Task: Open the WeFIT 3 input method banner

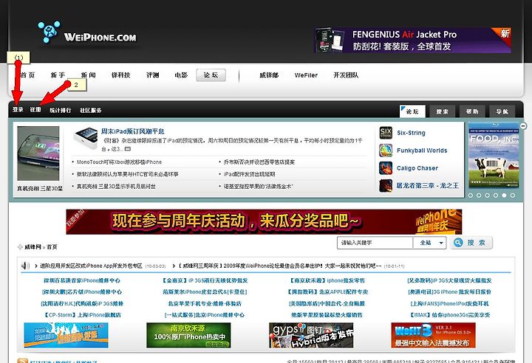Action: point(433,335)
